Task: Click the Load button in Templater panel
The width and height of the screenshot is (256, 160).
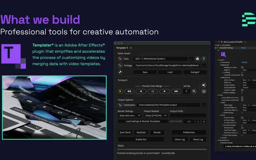Action: pos(170,72)
